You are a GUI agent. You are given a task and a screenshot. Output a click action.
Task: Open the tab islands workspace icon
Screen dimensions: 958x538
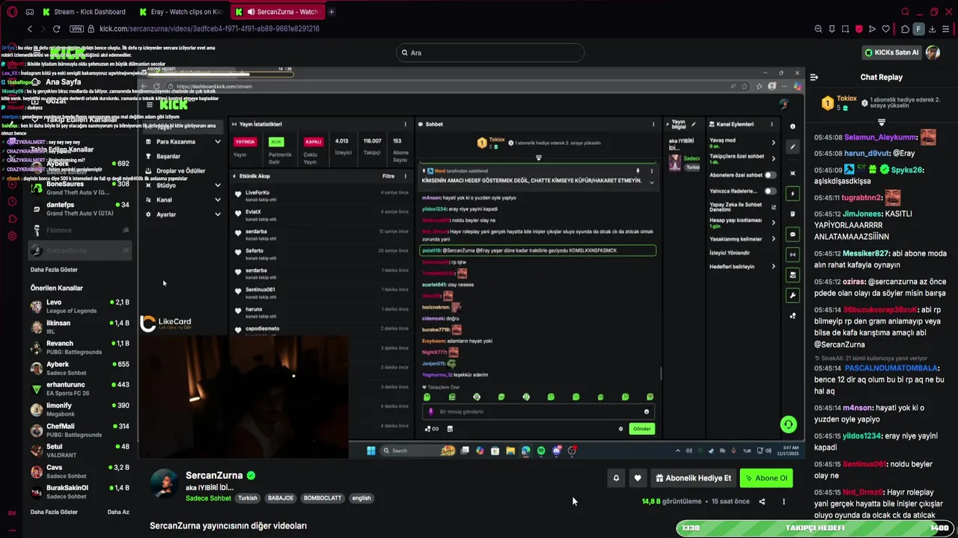point(30,12)
